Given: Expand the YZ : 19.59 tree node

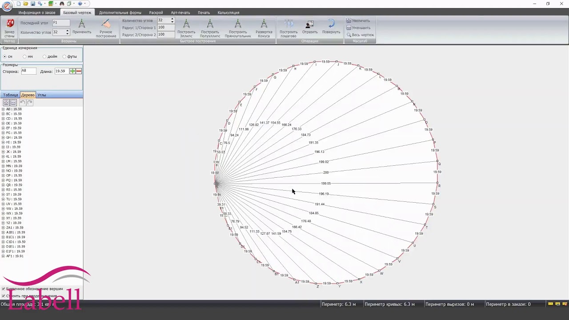Looking at the screenshot, I should (x=3, y=223).
